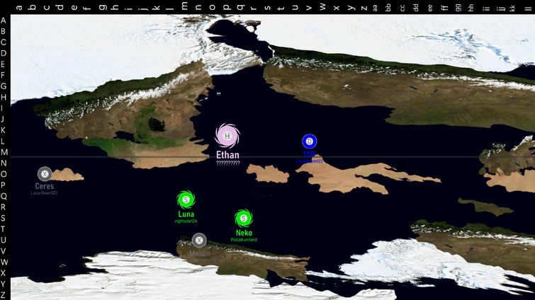The width and height of the screenshot is (535, 300).
Task: Select the blue depression marker labeled 131Y
Action: coord(310,142)
